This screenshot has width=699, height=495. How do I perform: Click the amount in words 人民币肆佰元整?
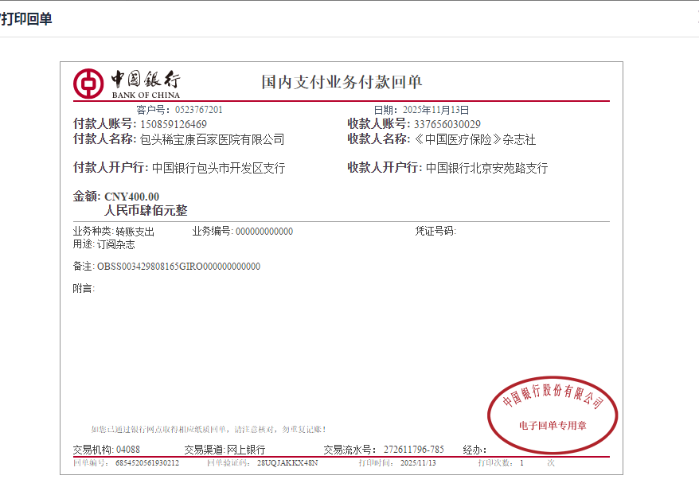click(x=146, y=211)
